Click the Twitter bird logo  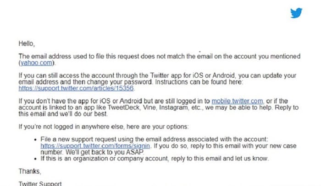296,13
